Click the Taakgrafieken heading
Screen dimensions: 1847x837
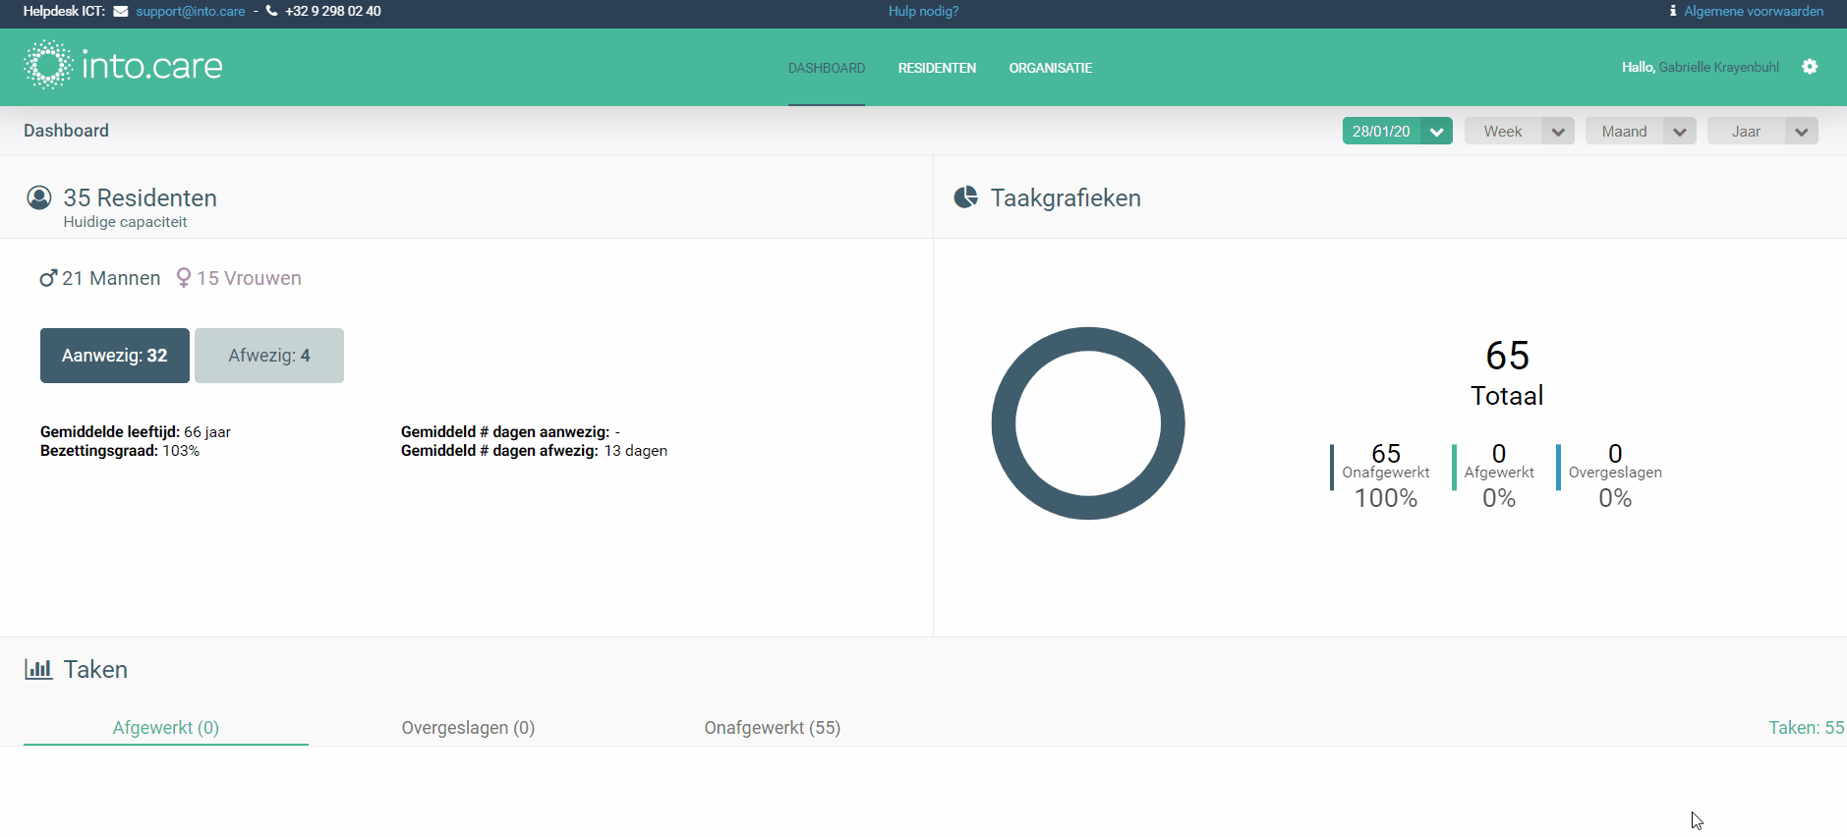[x=1066, y=197]
